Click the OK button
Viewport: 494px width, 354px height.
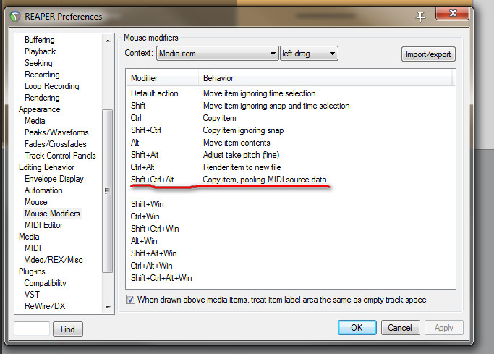click(357, 327)
